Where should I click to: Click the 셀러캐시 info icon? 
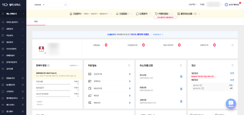click(201, 85)
